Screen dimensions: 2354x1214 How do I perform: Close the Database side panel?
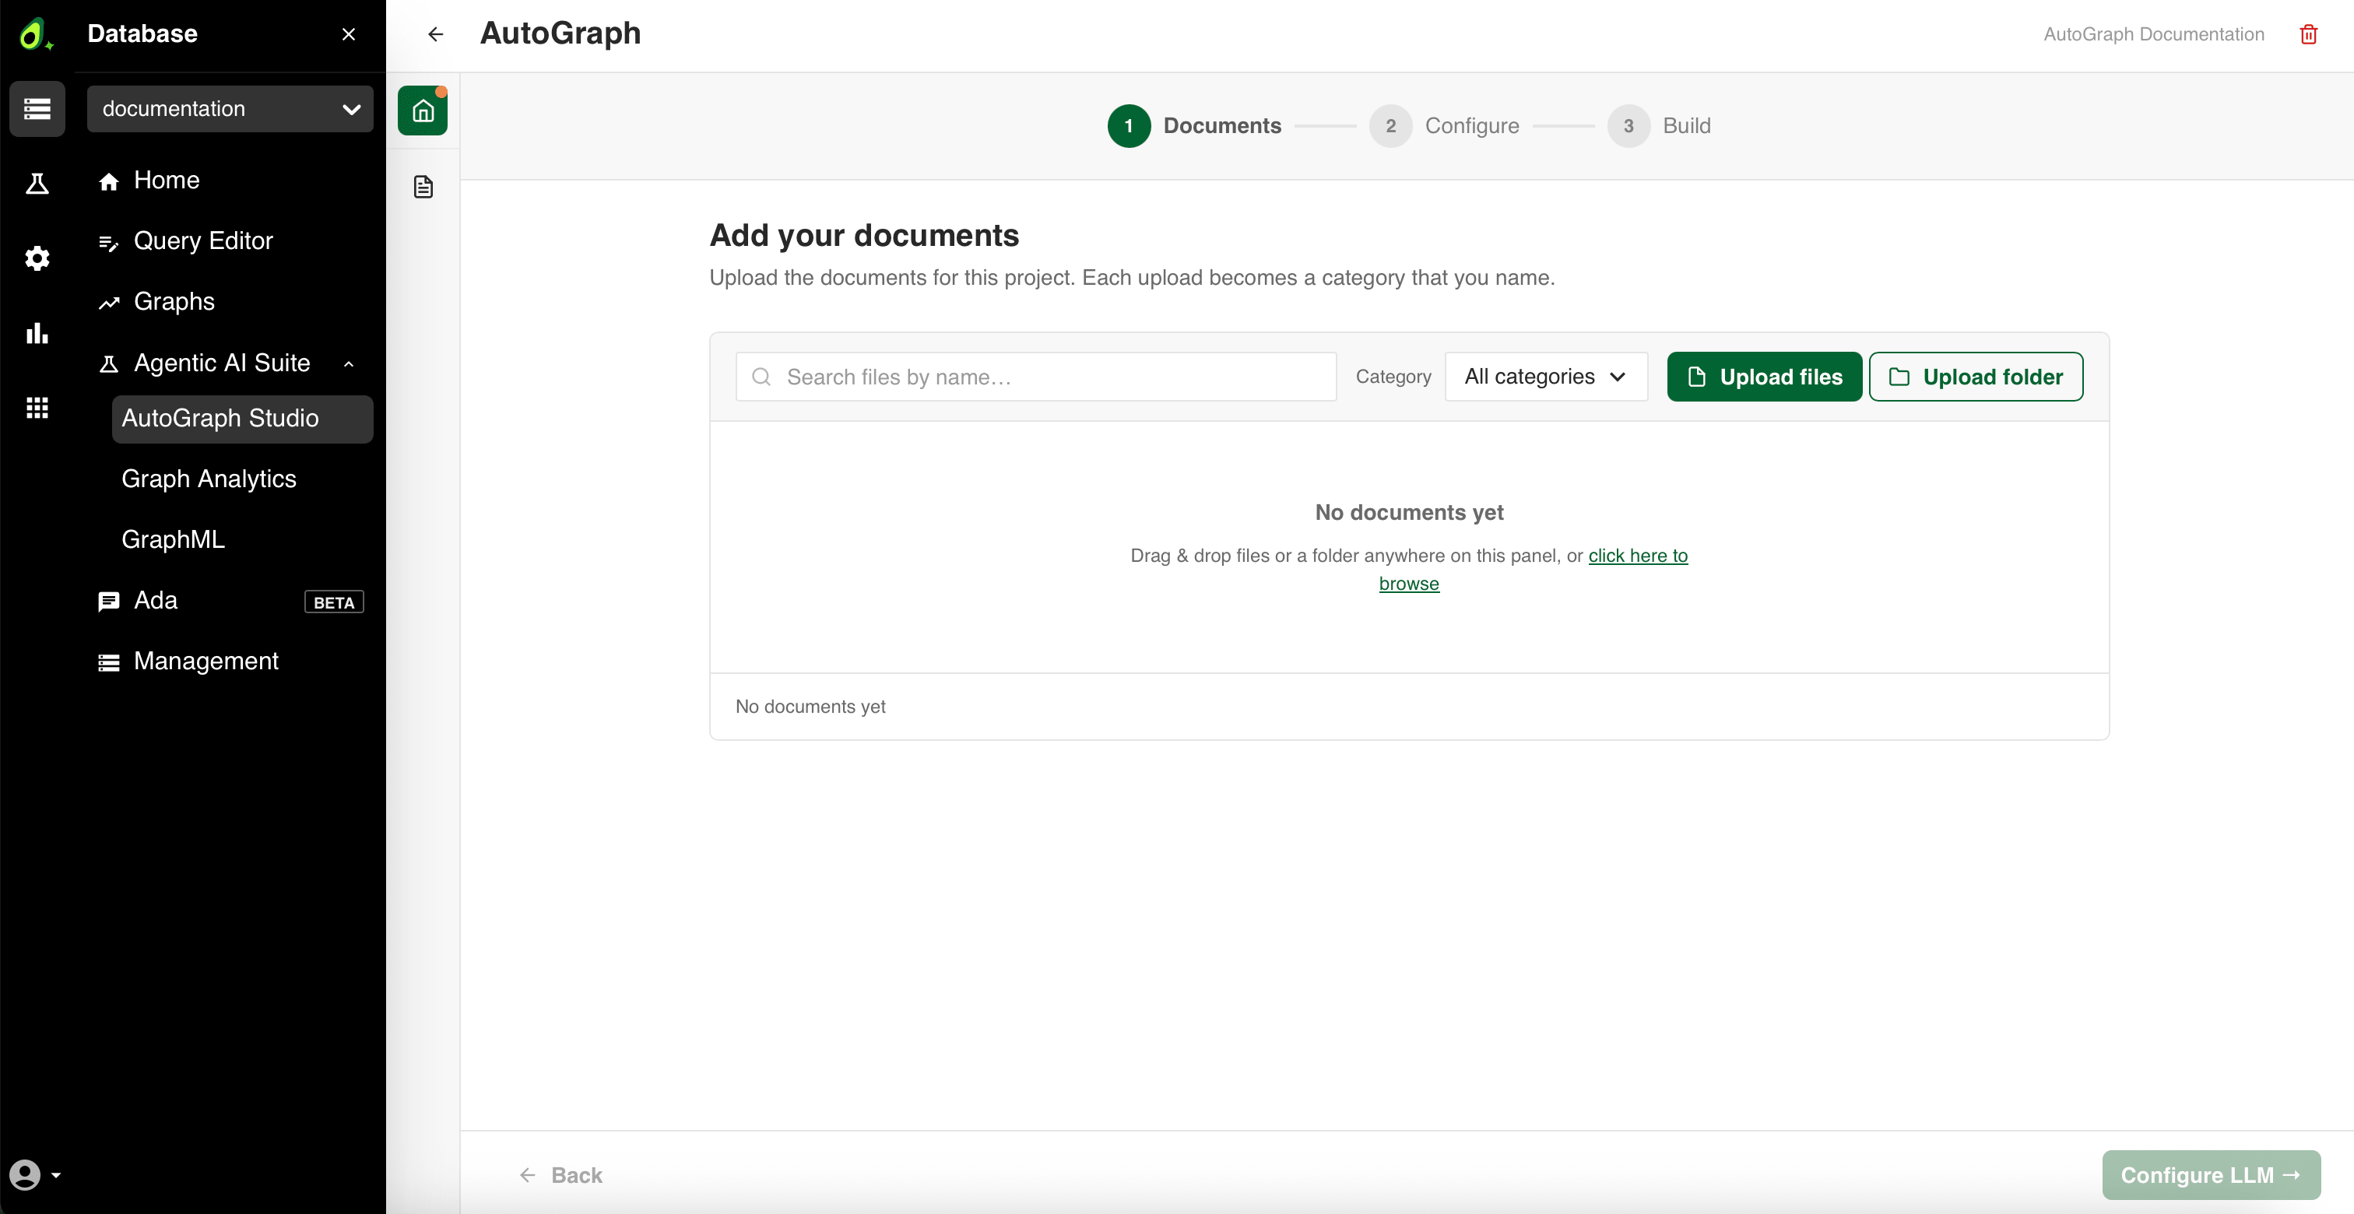(348, 33)
